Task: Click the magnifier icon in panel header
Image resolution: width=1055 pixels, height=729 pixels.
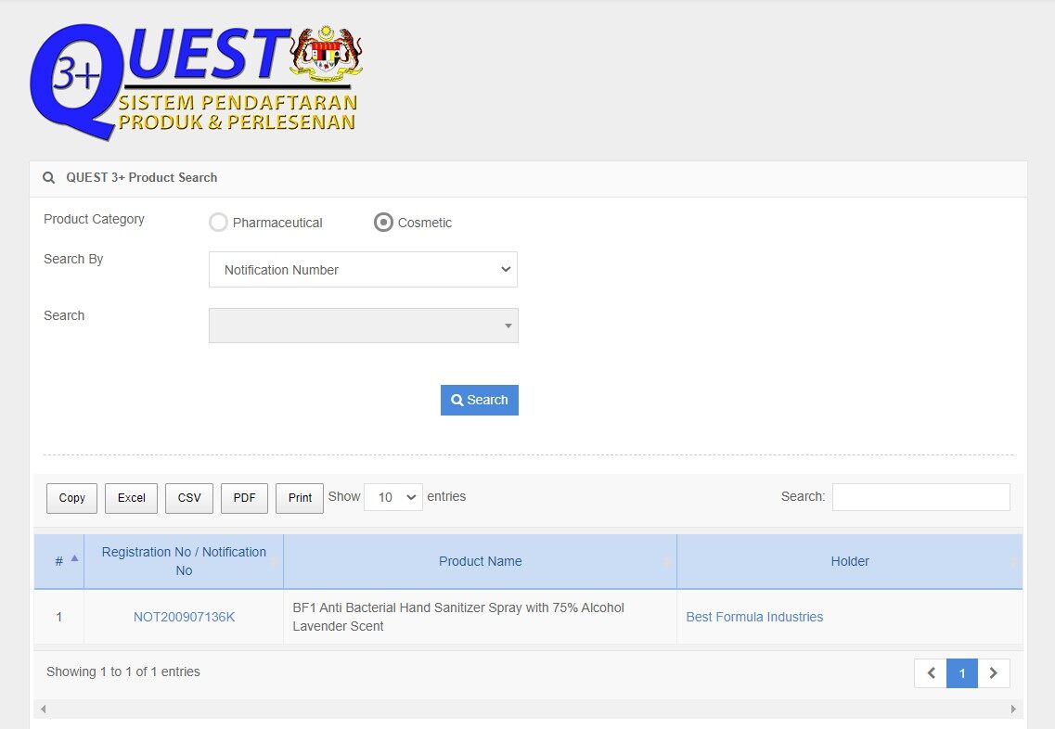Action: point(49,178)
